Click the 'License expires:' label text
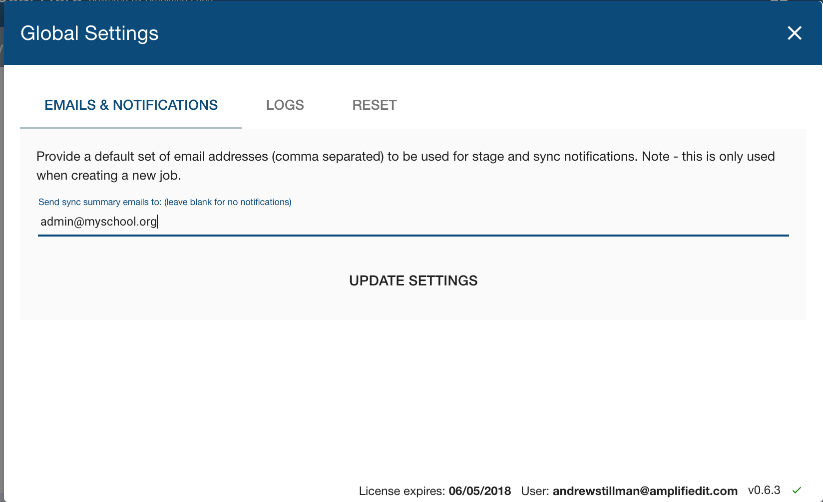Image resolution: width=823 pixels, height=502 pixels. [x=402, y=491]
